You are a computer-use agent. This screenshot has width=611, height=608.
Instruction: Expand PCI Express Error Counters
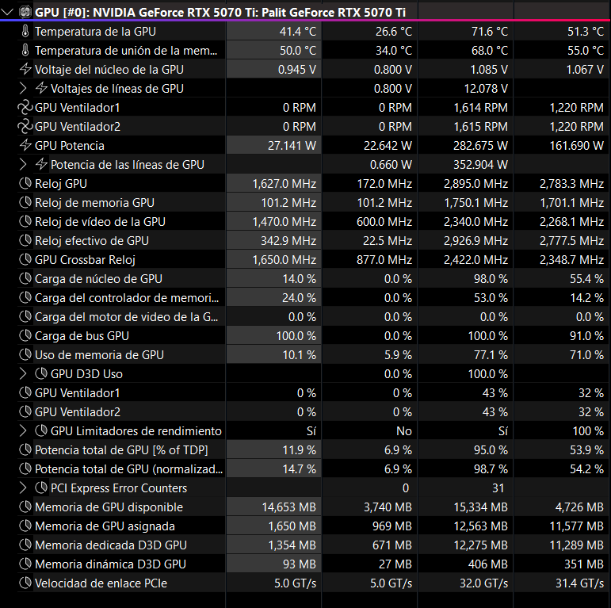[23, 488]
